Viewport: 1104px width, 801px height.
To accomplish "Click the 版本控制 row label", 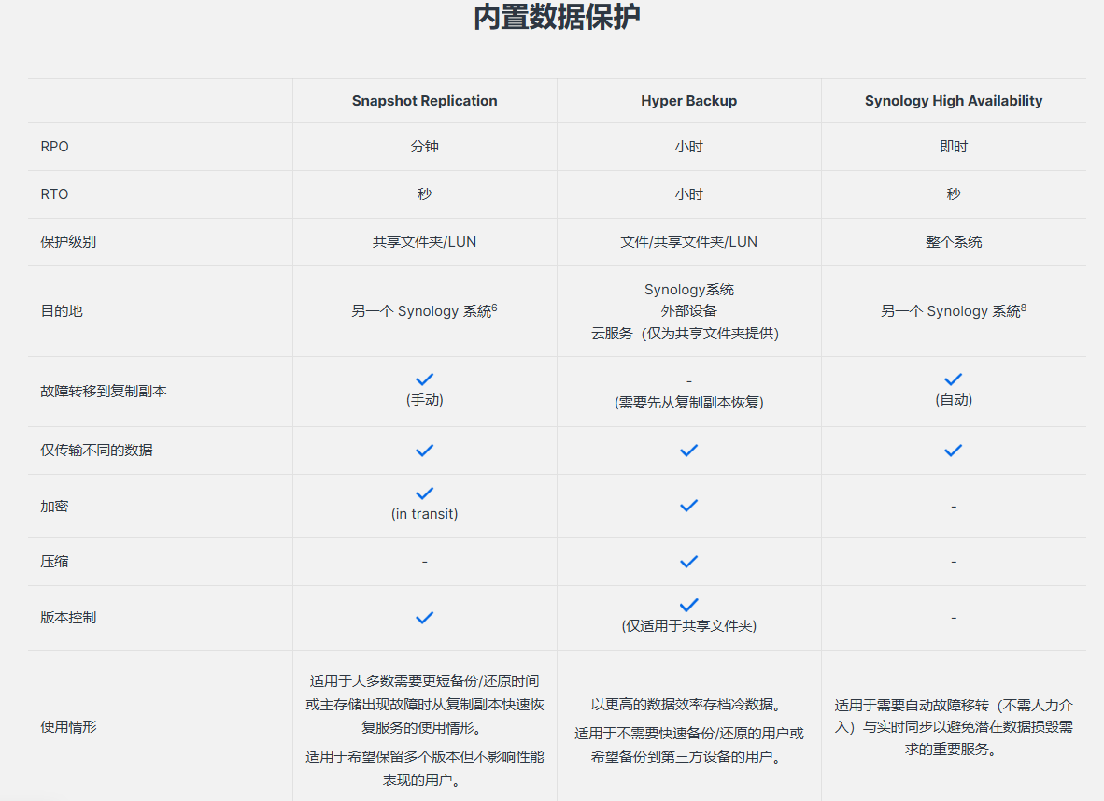I will click(x=68, y=617).
